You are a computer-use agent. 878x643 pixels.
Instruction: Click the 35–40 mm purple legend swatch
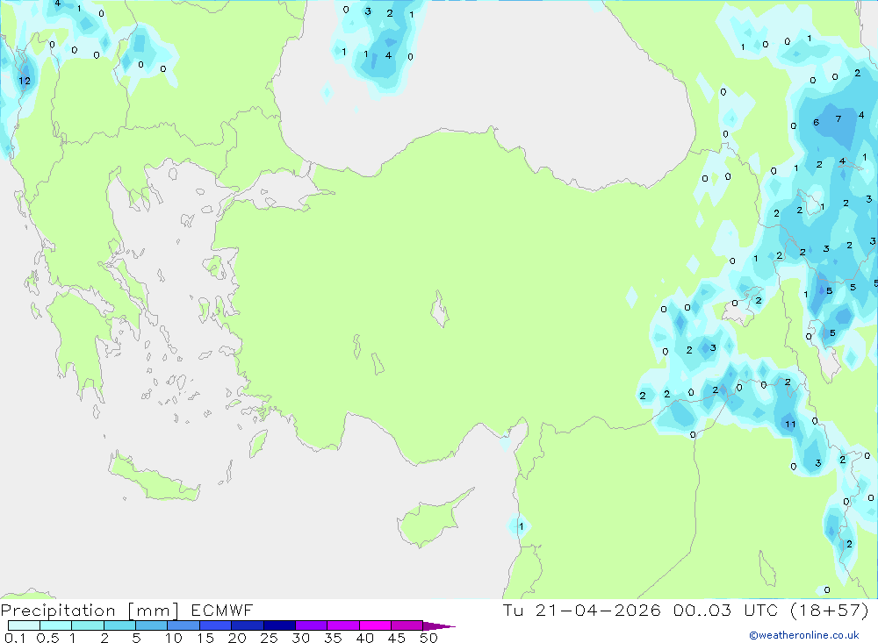pos(342,625)
